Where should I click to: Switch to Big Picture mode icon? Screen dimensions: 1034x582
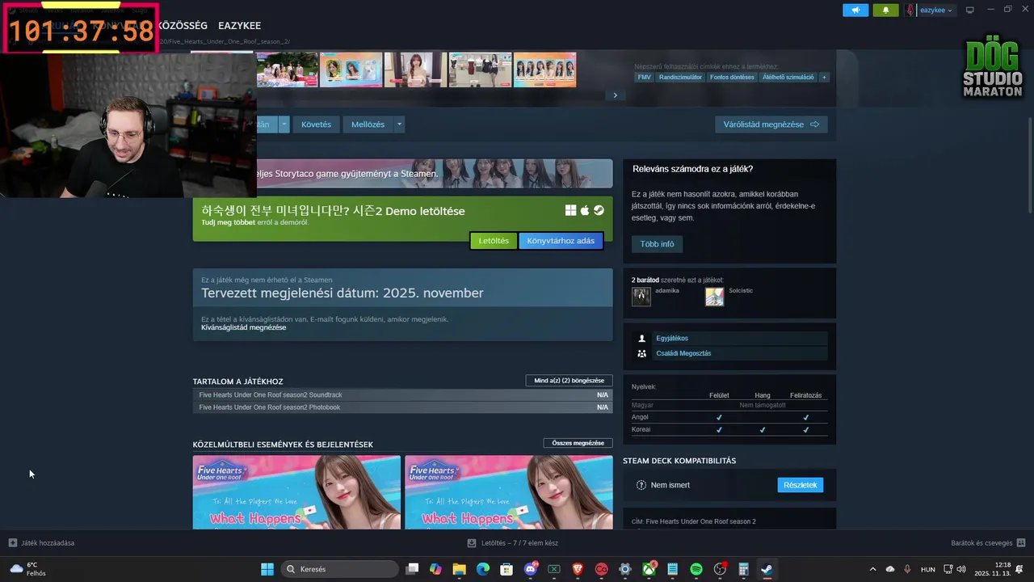(x=970, y=10)
